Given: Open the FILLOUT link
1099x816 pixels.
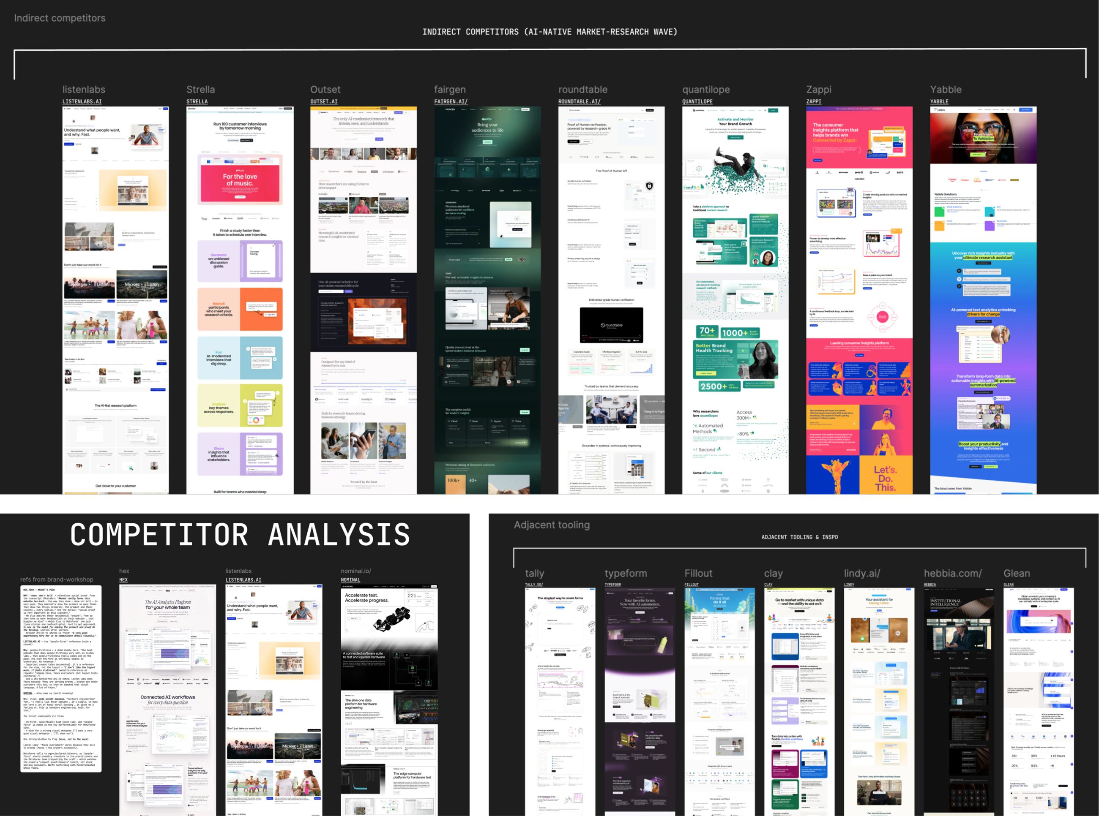Looking at the screenshot, I should pyautogui.click(x=692, y=585).
